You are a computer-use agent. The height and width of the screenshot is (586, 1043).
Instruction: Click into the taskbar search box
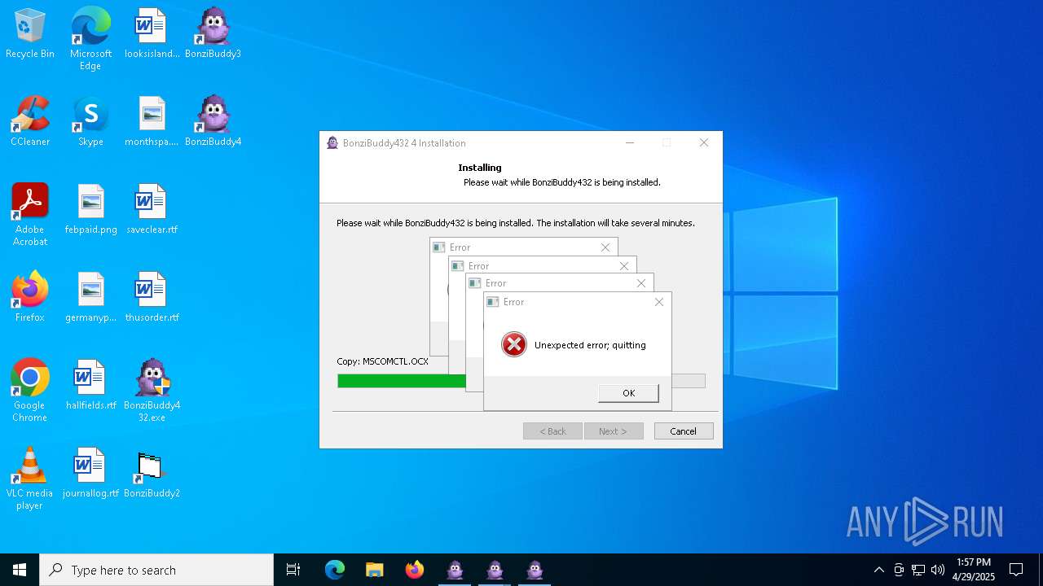pyautogui.click(x=156, y=570)
